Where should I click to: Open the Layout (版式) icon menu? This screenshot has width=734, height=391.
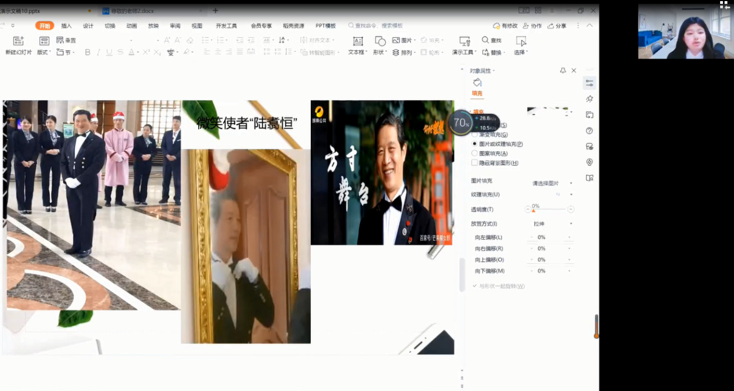[x=44, y=41]
